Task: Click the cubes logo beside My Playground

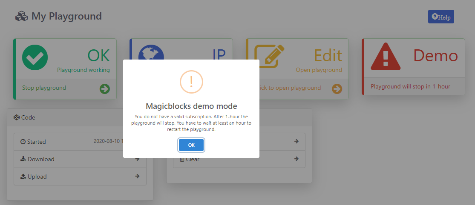Action: coord(21,16)
